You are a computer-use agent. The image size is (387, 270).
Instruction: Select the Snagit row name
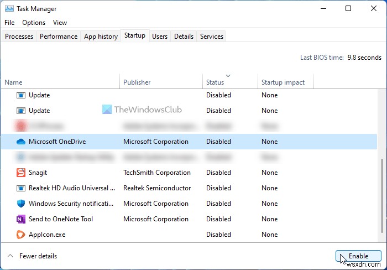pyautogui.click(x=38, y=173)
